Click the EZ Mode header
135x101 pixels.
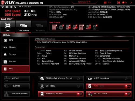click(6, 35)
